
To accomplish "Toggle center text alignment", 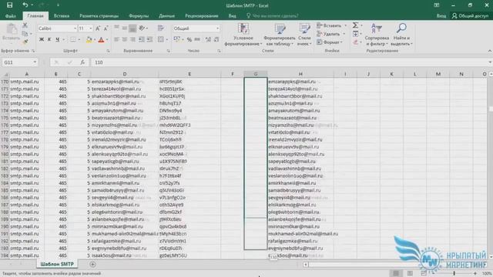I will point(125,39).
